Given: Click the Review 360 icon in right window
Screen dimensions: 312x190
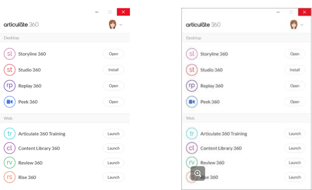Looking at the screenshot, I should (x=192, y=162).
